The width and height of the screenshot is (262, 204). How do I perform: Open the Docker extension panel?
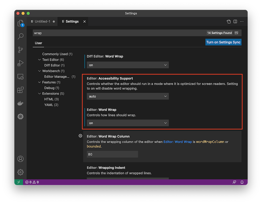point(20,103)
